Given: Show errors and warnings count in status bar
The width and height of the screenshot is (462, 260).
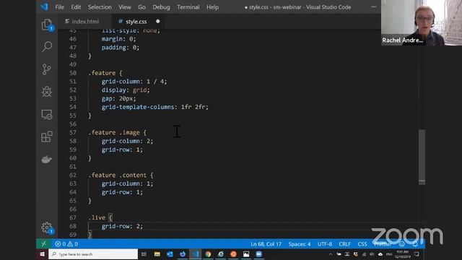Looking at the screenshot, I should 66,244.
